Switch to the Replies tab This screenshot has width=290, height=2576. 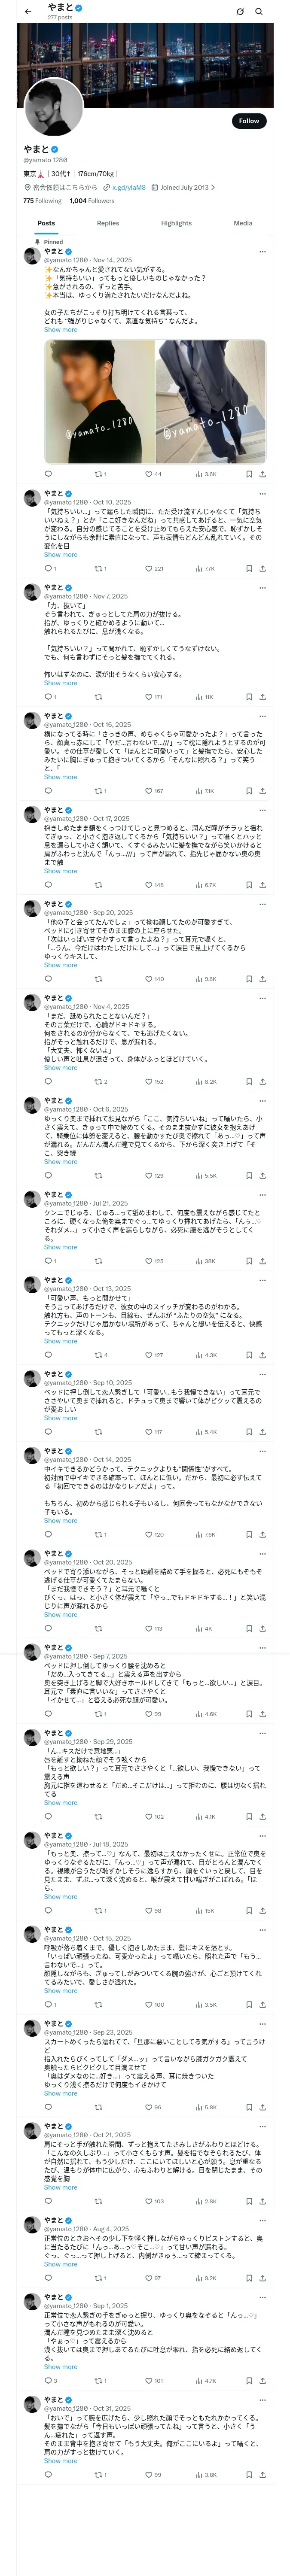108,223
